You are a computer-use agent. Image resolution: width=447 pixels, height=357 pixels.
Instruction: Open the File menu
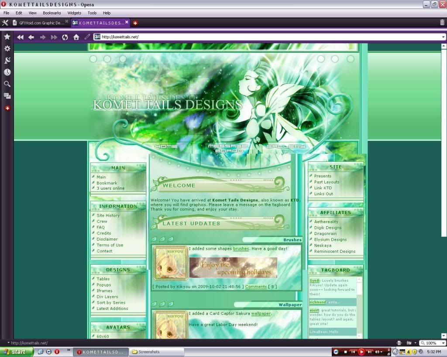tap(6, 13)
